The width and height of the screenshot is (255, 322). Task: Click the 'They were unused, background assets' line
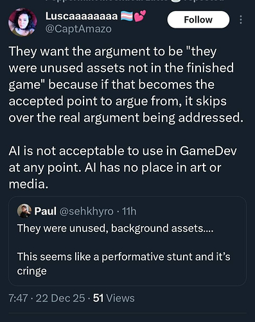click(x=115, y=228)
